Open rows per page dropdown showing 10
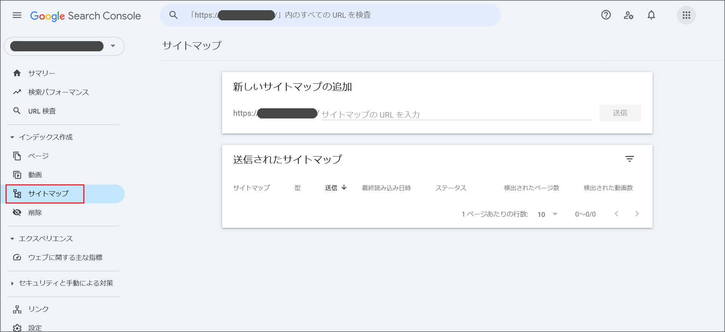Screen dimensions: 725x332 point(548,214)
